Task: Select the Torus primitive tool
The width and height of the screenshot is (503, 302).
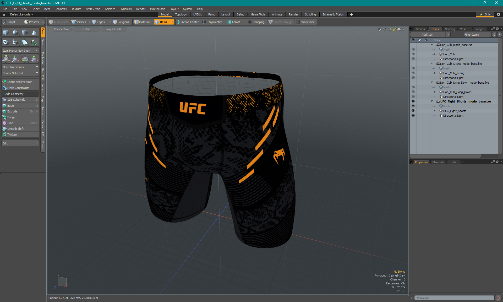Action: [6, 42]
